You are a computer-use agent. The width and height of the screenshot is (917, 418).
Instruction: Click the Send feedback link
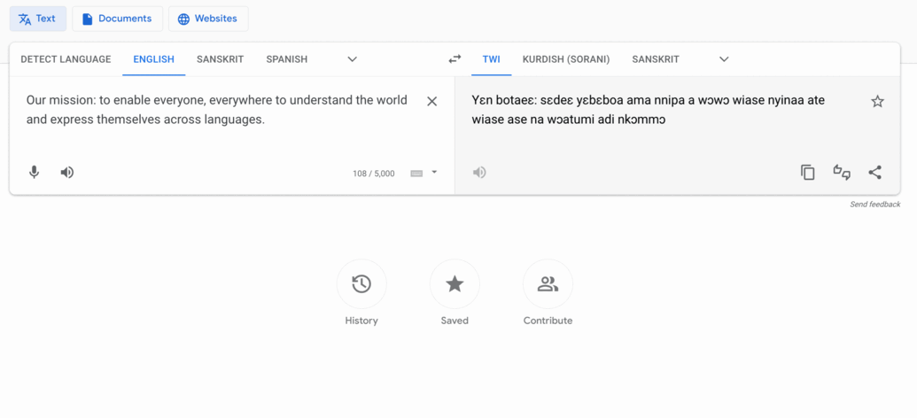coord(874,205)
